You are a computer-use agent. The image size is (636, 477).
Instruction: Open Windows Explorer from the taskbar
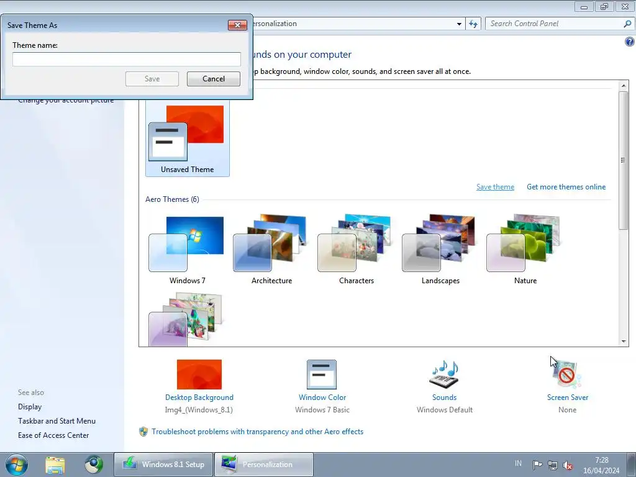55,465
